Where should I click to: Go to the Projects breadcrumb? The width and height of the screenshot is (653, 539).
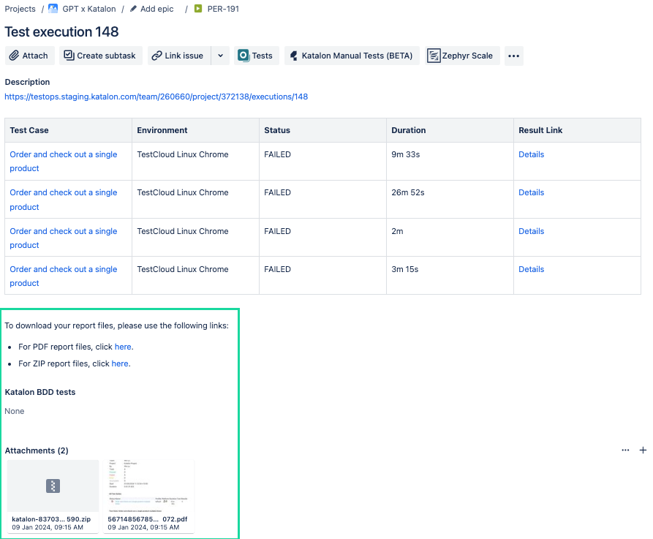[20, 9]
